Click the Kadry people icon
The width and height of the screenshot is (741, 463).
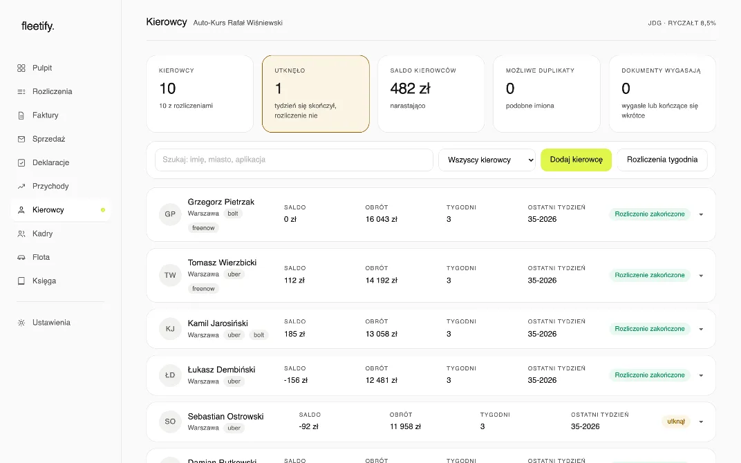21,234
